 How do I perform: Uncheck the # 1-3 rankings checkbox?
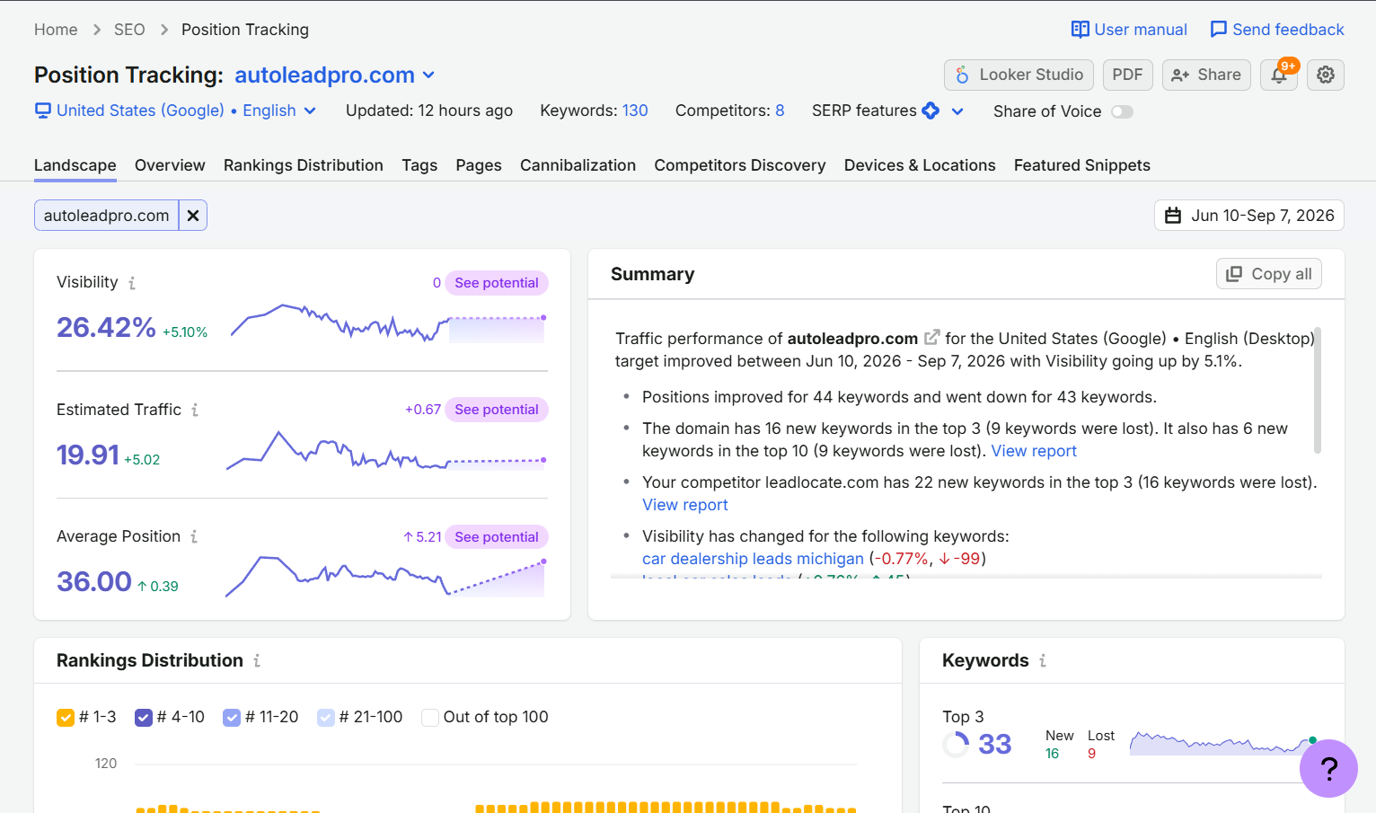66,718
